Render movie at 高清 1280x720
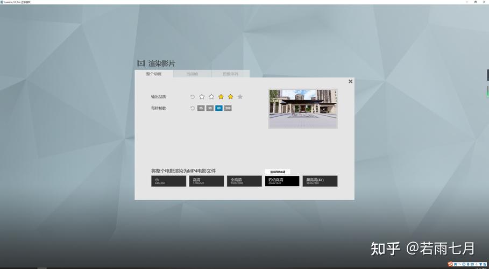The width and height of the screenshot is (489, 269). tap(207, 181)
